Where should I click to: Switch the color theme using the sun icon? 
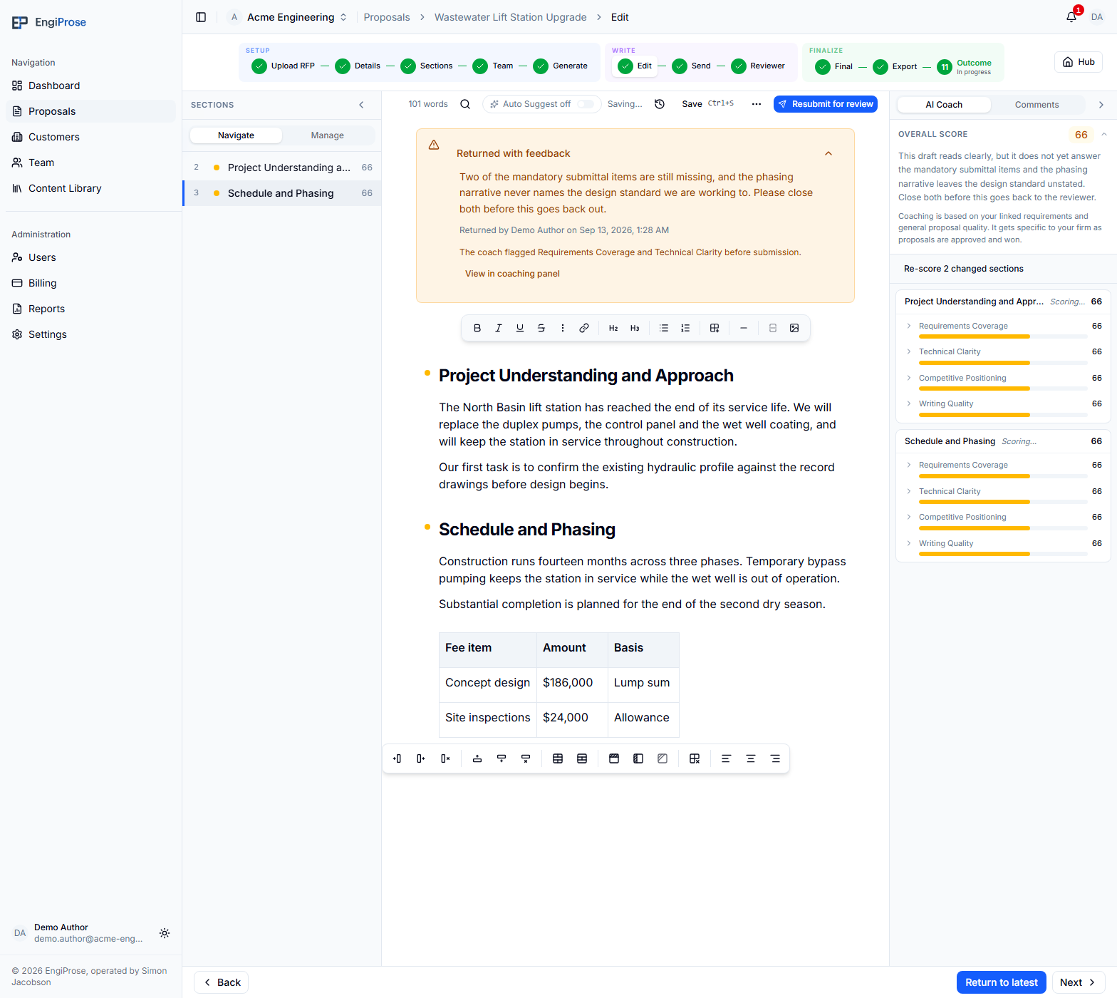165,933
